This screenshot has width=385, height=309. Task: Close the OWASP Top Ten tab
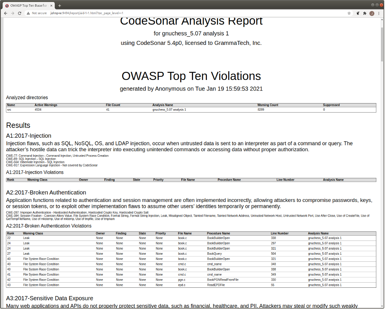[x=51, y=6]
